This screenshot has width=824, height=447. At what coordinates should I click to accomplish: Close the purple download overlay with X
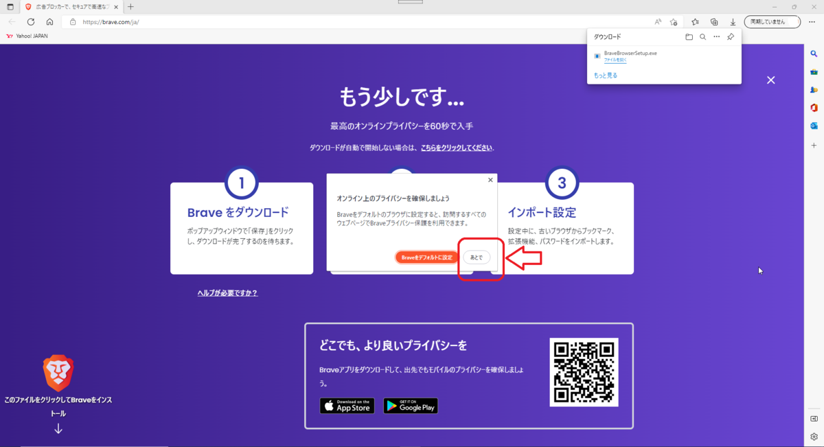(770, 80)
